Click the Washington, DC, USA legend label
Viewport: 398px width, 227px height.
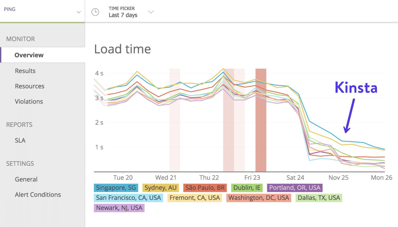point(259,198)
